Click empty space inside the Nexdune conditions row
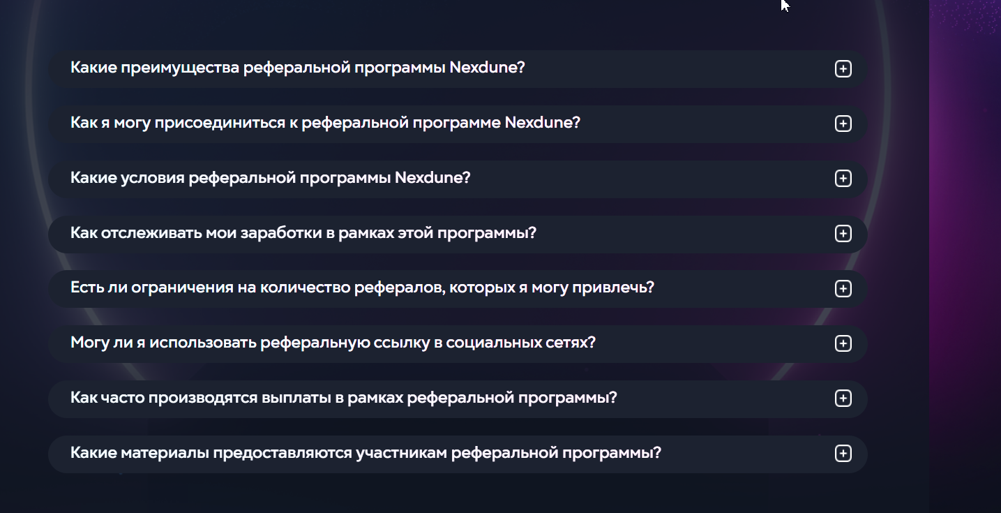 649,179
